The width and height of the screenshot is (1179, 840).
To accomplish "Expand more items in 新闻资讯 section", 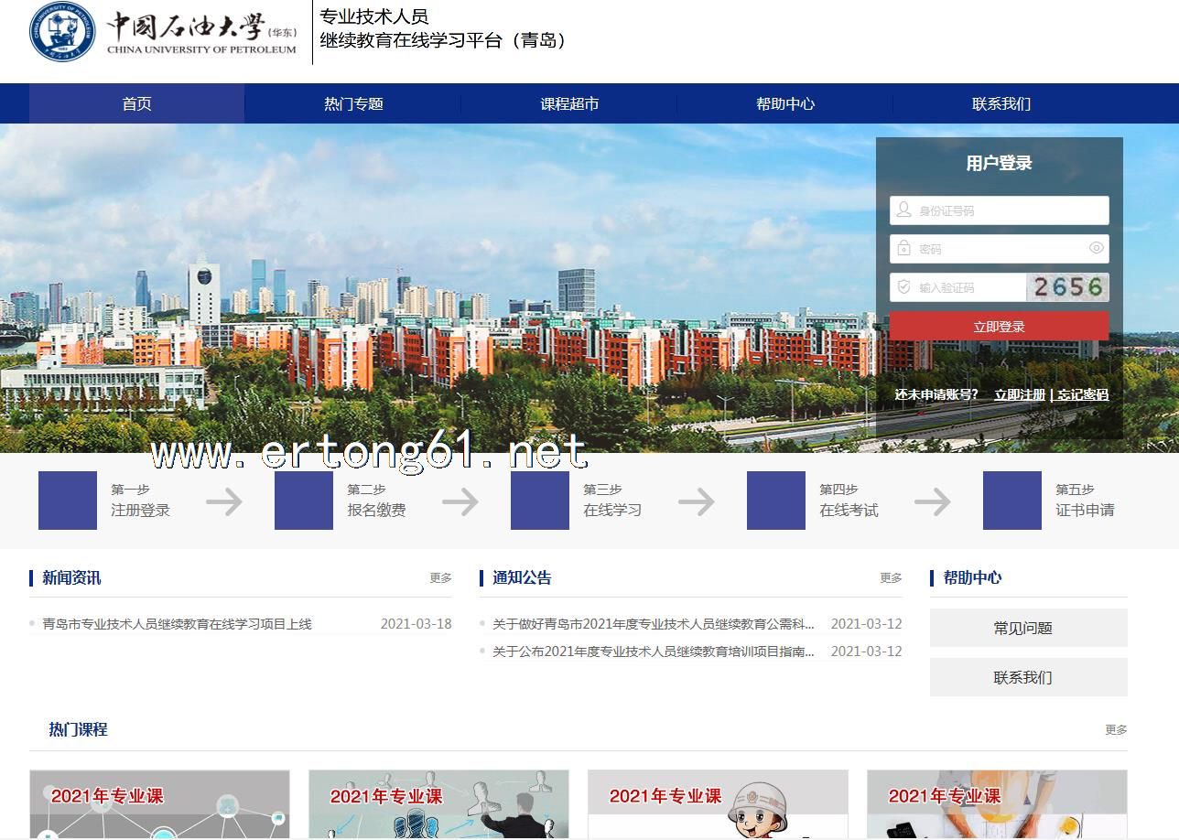I will click(440, 578).
